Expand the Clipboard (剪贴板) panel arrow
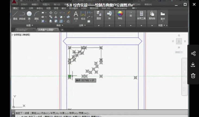Image resolution: width=199 pixels, height=117 pixels. coord(152,26)
